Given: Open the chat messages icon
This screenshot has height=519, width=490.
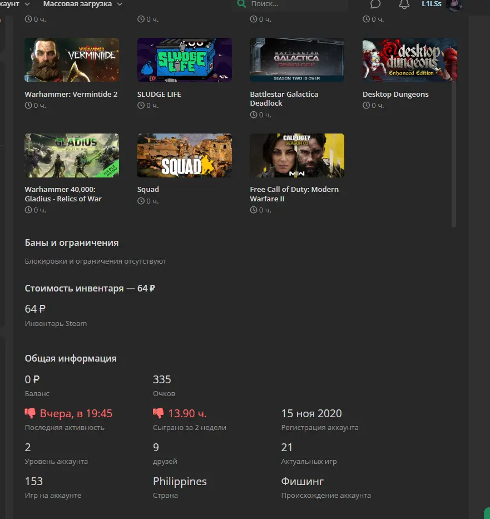Looking at the screenshot, I should pyautogui.click(x=375, y=4).
